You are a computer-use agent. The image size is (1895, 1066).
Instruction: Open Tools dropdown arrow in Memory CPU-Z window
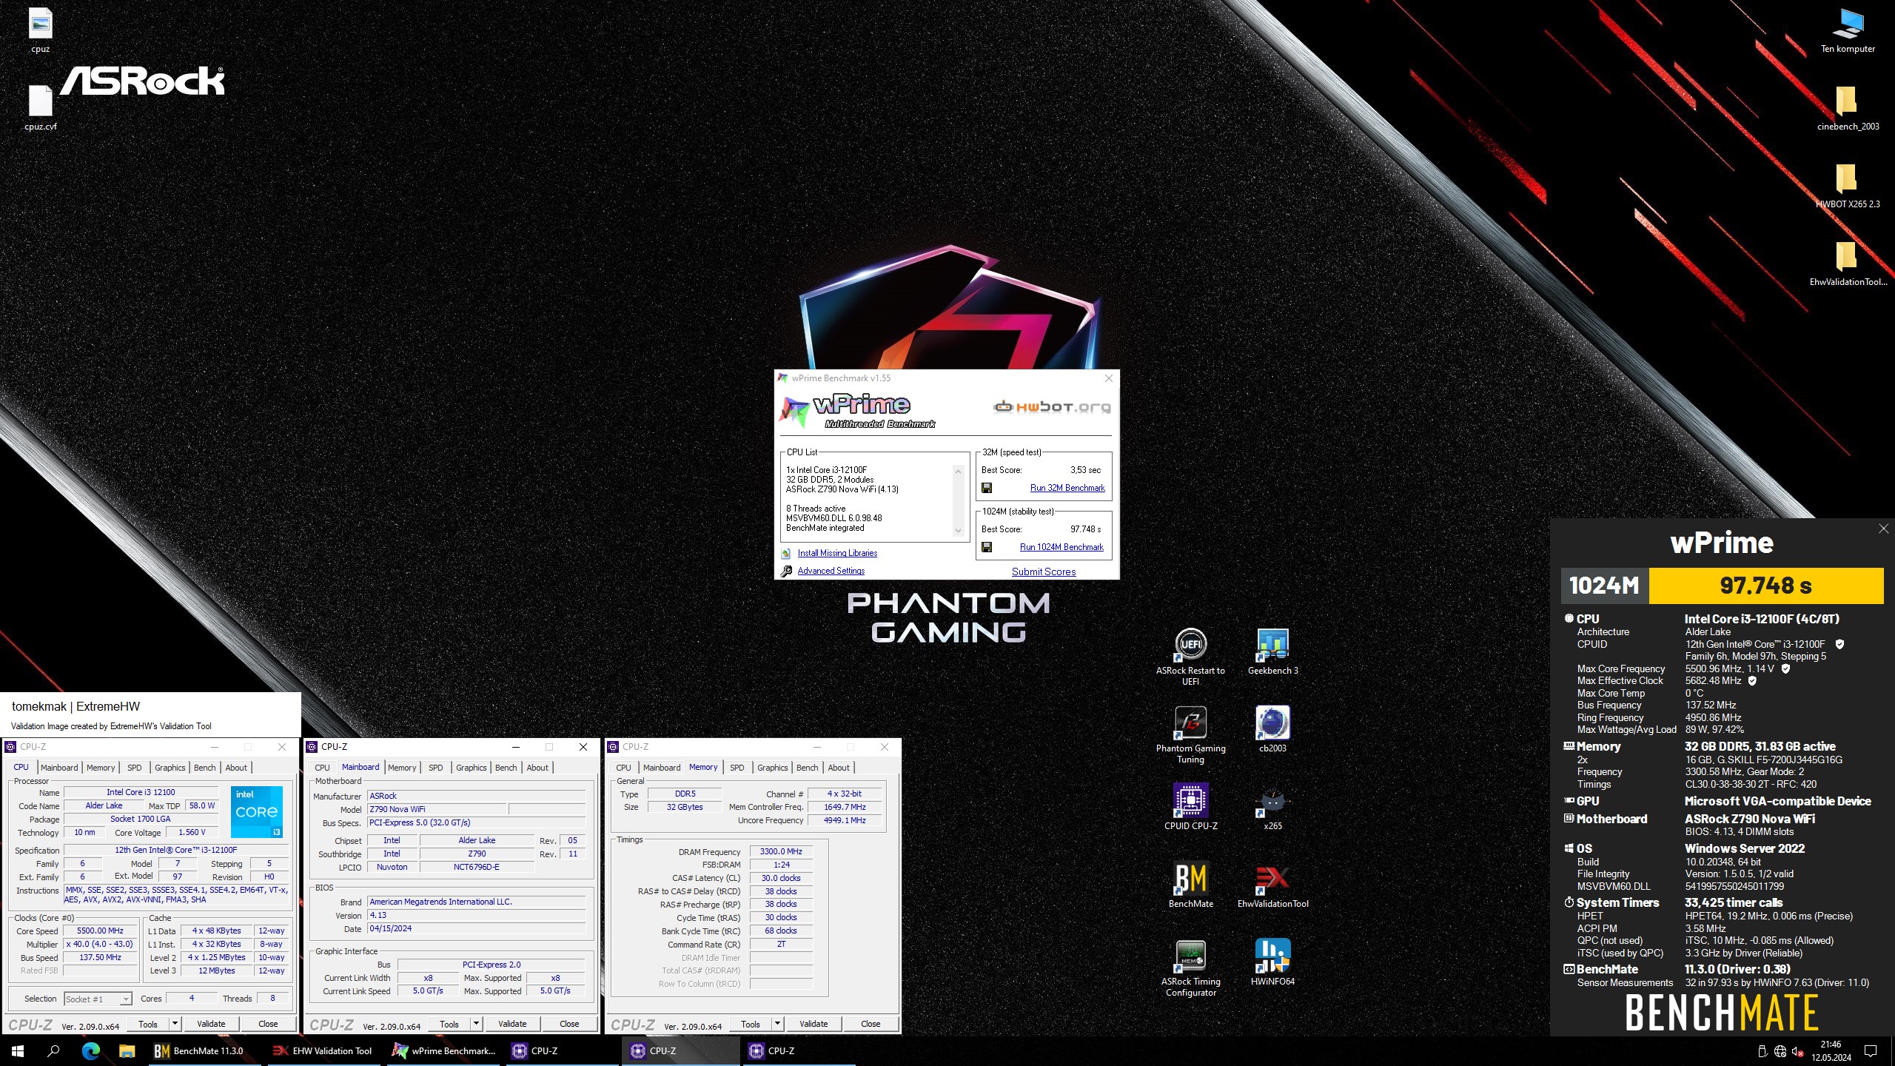pyautogui.click(x=778, y=1024)
